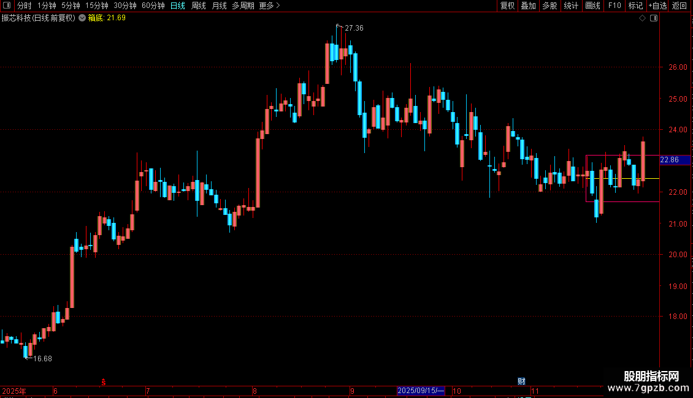Toggle the left sidebar panel icon

[7, 6]
